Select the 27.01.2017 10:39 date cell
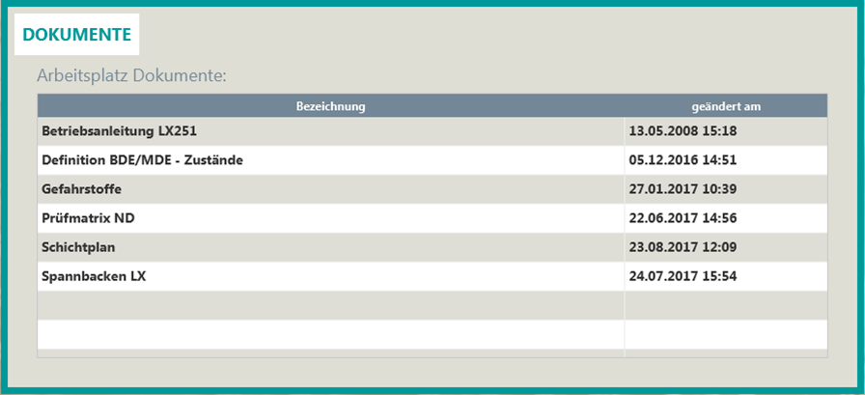The width and height of the screenshot is (865, 395). click(683, 189)
